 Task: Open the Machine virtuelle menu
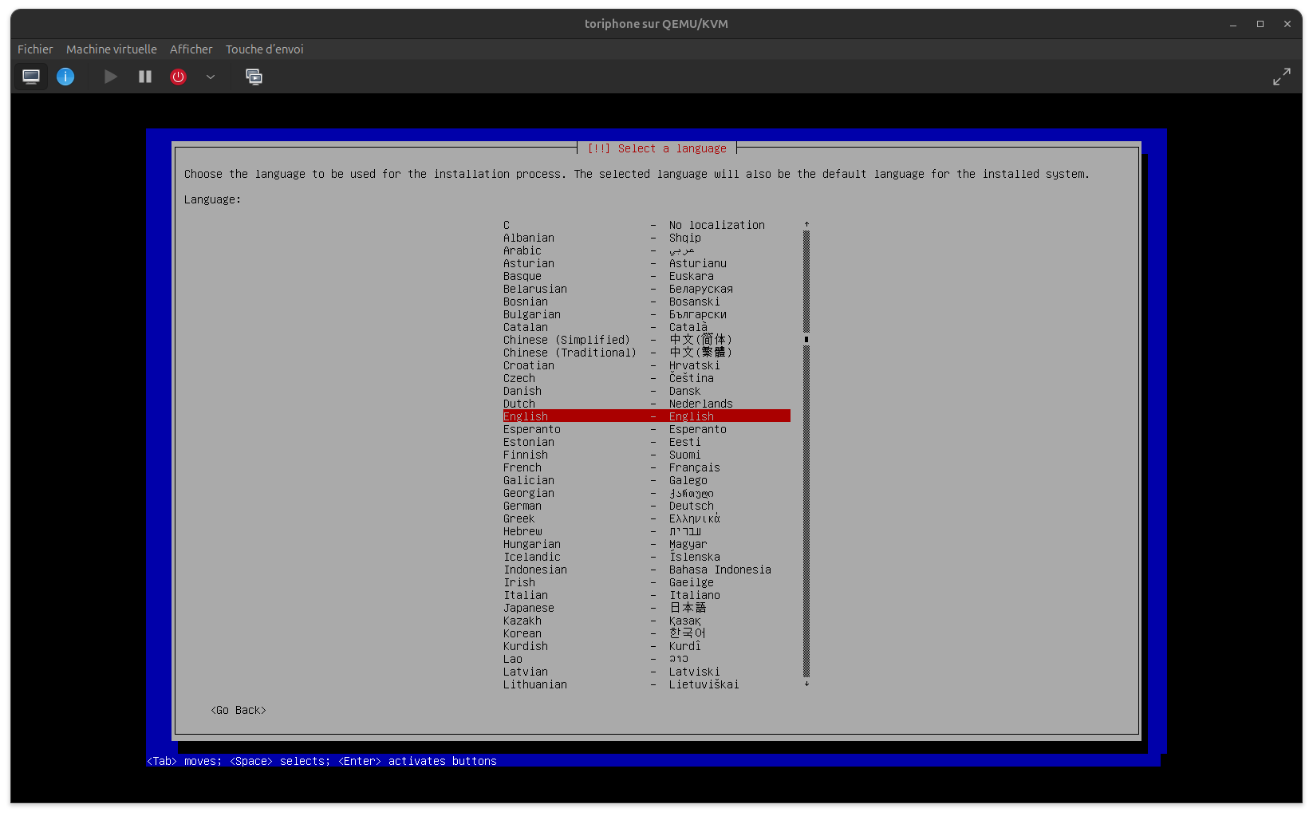point(112,49)
